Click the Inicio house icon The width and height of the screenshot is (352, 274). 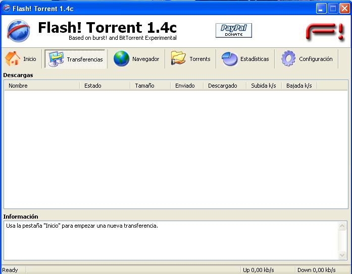coord(13,58)
